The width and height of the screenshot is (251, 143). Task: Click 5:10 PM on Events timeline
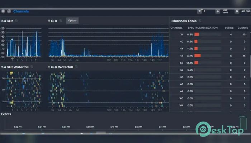pos(114,127)
